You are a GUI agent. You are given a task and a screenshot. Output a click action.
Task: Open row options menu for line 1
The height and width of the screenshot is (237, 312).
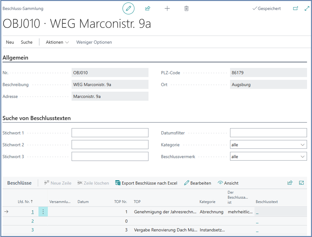(43, 212)
